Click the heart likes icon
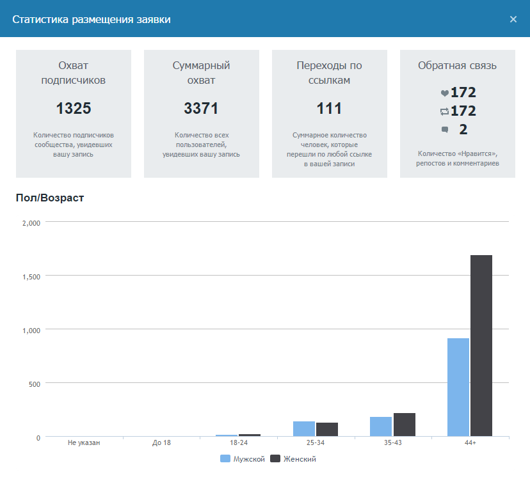 (x=444, y=93)
